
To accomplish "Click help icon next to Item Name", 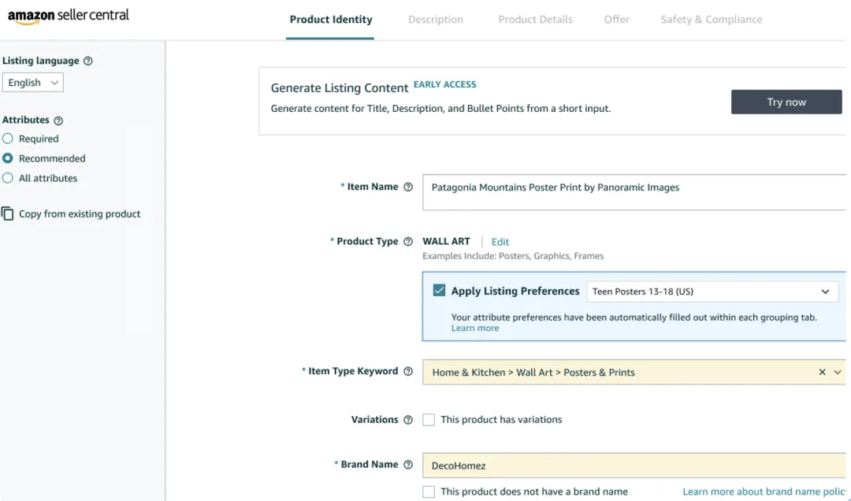I will click(x=408, y=187).
